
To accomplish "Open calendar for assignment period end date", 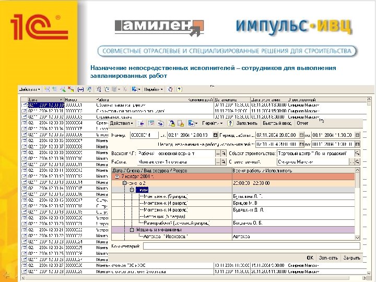I will click(357, 144).
